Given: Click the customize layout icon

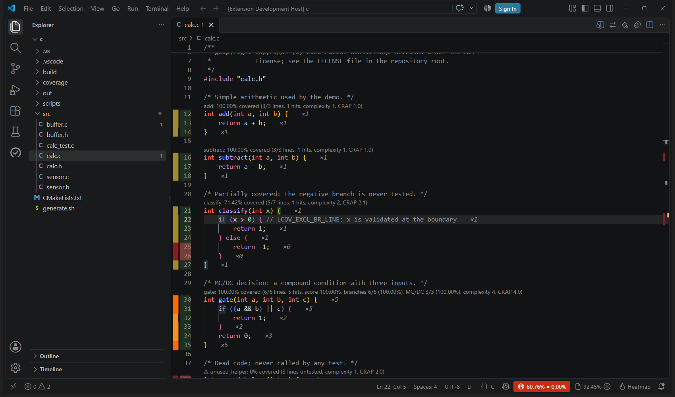Looking at the screenshot, I should coord(572,8).
